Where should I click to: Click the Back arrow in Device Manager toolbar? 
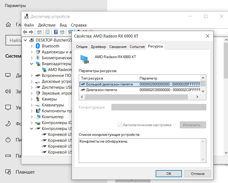[25, 32]
